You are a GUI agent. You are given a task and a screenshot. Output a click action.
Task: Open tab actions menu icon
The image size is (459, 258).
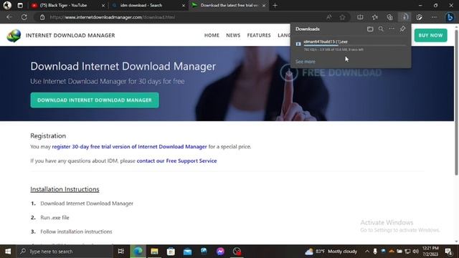[x=20, y=5]
